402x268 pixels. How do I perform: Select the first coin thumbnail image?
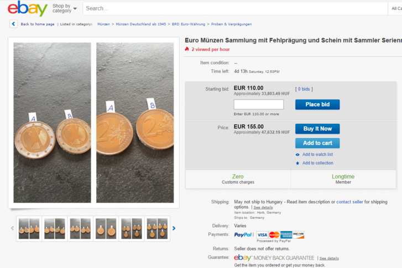28,228
